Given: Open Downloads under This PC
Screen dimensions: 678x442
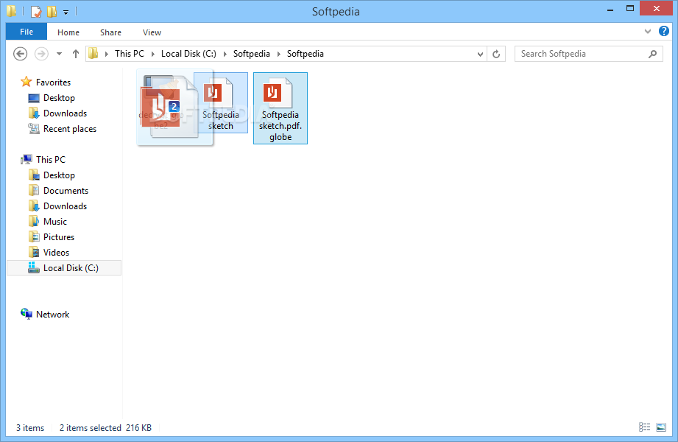Looking at the screenshot, I should coord(66,206).
